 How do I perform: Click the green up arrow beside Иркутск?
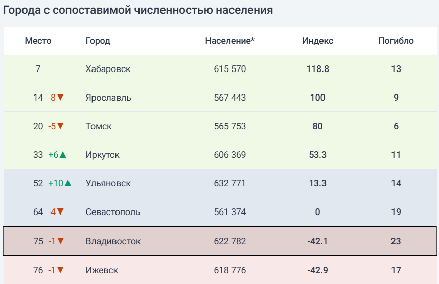pyautogui.click(x=63, y=155)
